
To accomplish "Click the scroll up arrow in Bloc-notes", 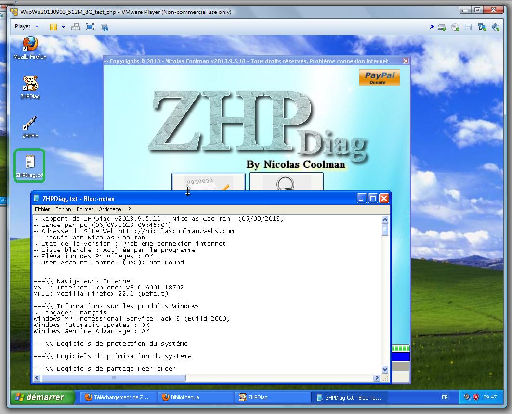I will pos(385,219).
